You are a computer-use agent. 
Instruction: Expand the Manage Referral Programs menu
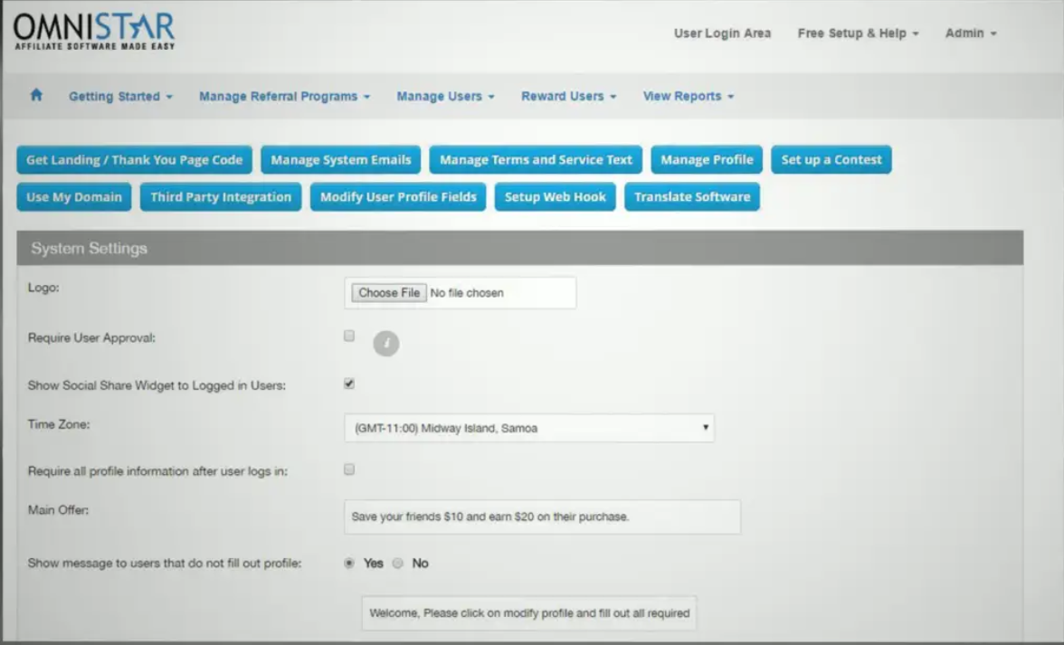284,95
